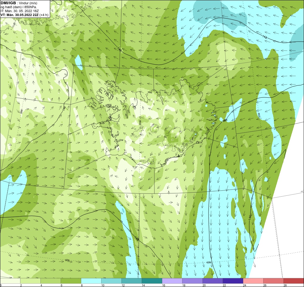This screenshot has height=287, width=304.
Task: Click the 'DMI/IGB : Vindur (m/s)' title
Action: (19, 3)
